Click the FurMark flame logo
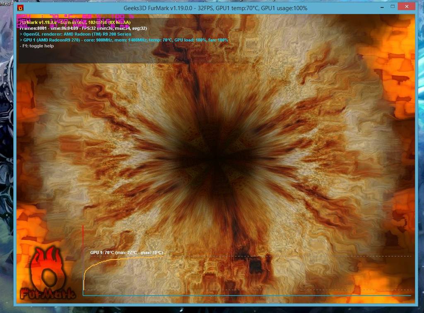Image resolution: width=424 pixels, height=313 pixels. click(48, 272)
